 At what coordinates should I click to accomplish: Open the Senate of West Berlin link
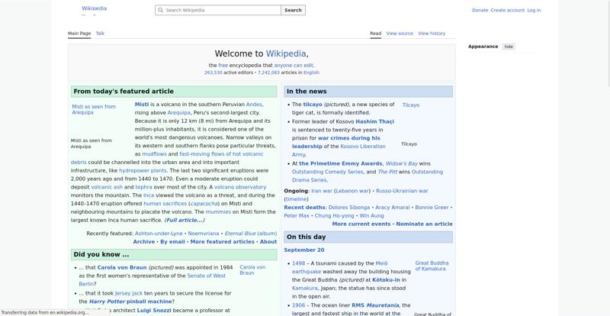point(152,280)
